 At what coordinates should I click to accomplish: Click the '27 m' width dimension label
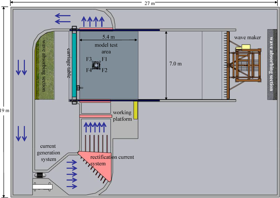pos(150,3)
